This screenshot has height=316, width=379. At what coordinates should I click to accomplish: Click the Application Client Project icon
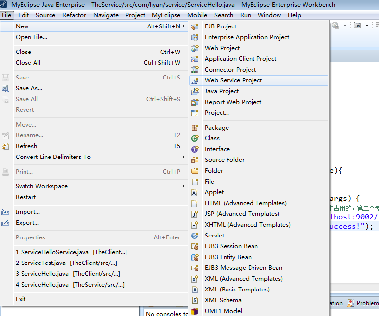pyautogui.click(x=195, y=59)
